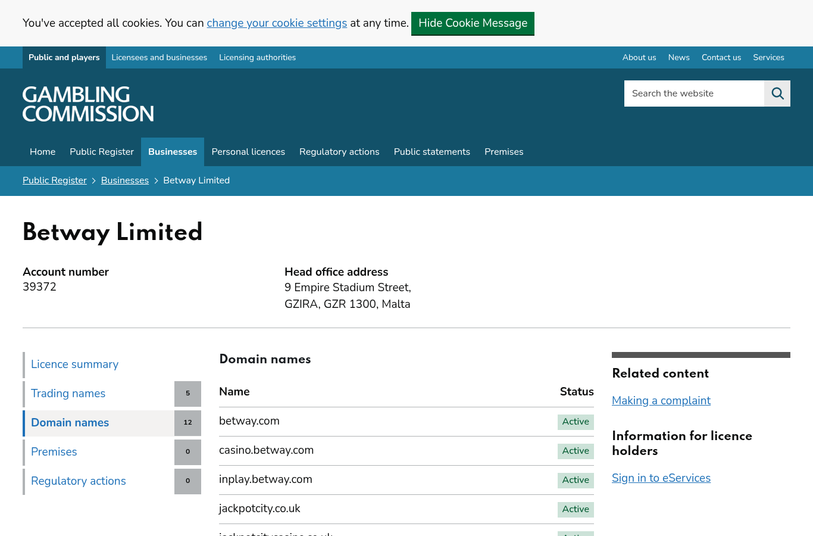Click the casino.betway.com domain row text
Viewport: 813px width, 536px height.
tap(266, 450)
